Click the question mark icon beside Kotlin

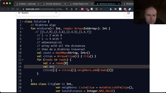point(19,13)
